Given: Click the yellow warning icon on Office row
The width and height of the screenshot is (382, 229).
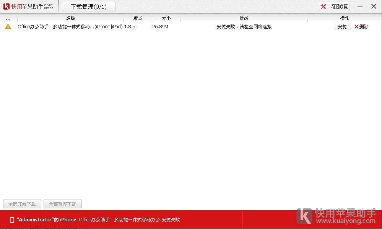Looking at the screenshot, I should click(x=8, y=26).
